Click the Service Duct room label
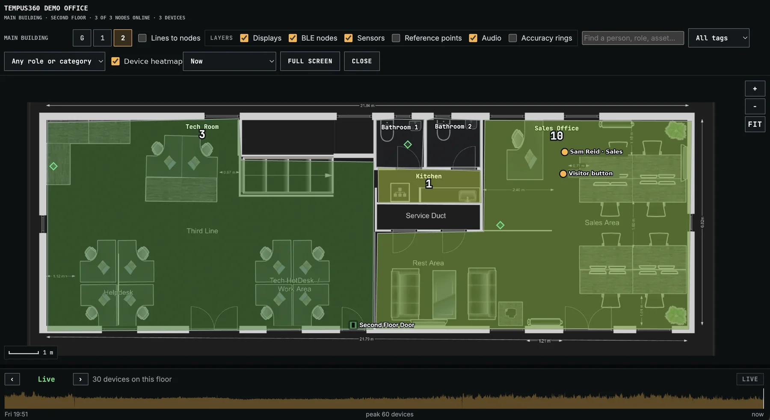The image size is (770, 420). click(x=426, y=216)
